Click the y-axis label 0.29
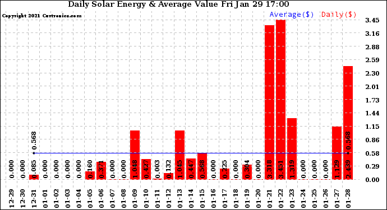Viewport: 387px width, 210px height. pyautogui.click(x=372, y=166)
